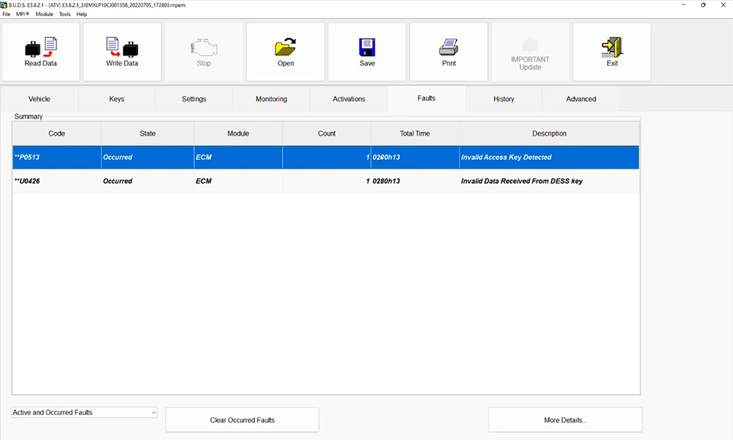The width and height of the screenshot is (733, 440).
Task: Click the More Details button
Action: 565,420
